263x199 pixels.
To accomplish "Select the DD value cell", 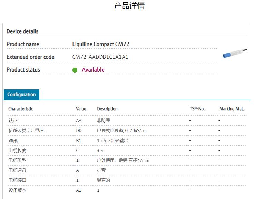I will pos(79,131).
